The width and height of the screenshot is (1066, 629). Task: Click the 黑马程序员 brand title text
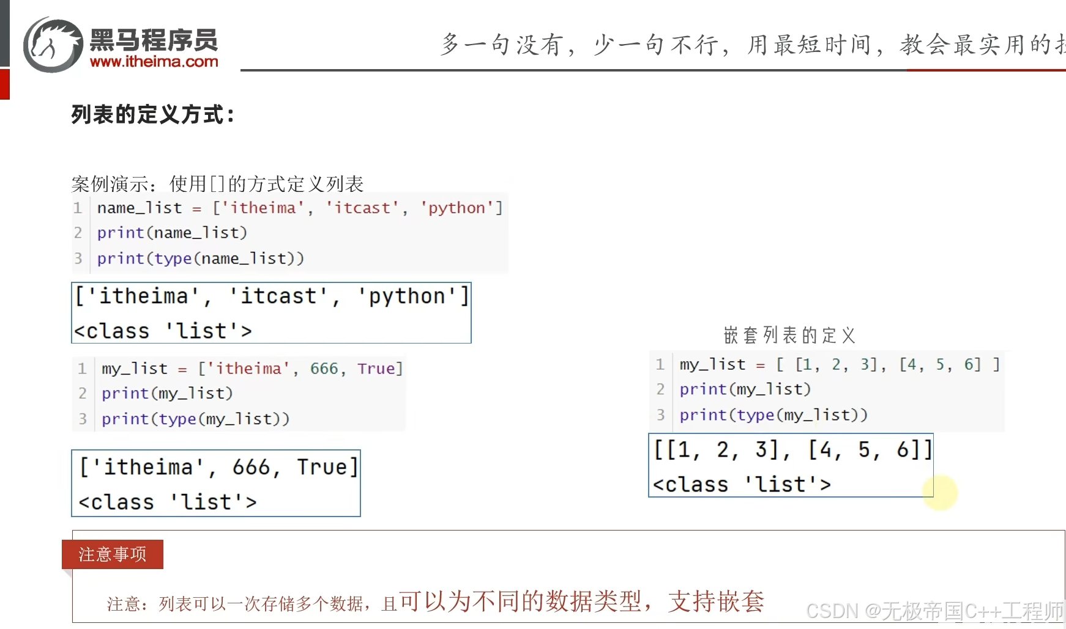coord(154,40)
